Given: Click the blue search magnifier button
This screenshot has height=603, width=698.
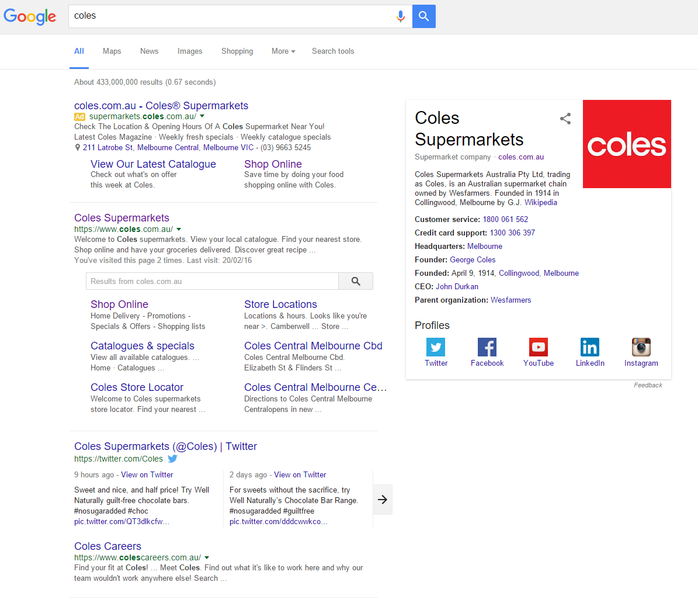Looking at the screenshot, I should tap(424, 16).
